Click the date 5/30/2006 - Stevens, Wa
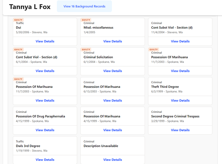The image size is (222, 164). point(32,32)
